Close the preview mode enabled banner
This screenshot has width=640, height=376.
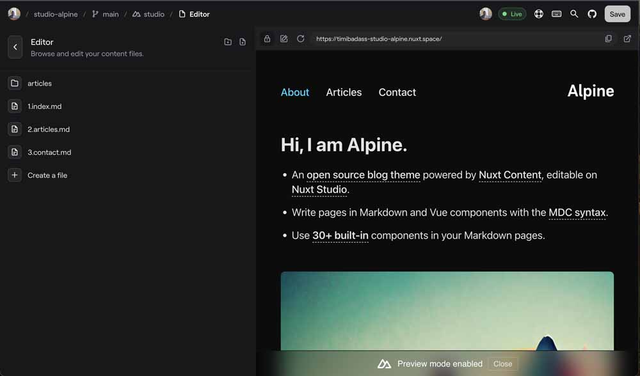click(502, 363)
